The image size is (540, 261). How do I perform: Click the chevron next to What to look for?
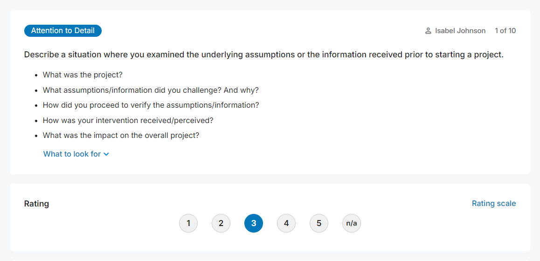point(106,154)
